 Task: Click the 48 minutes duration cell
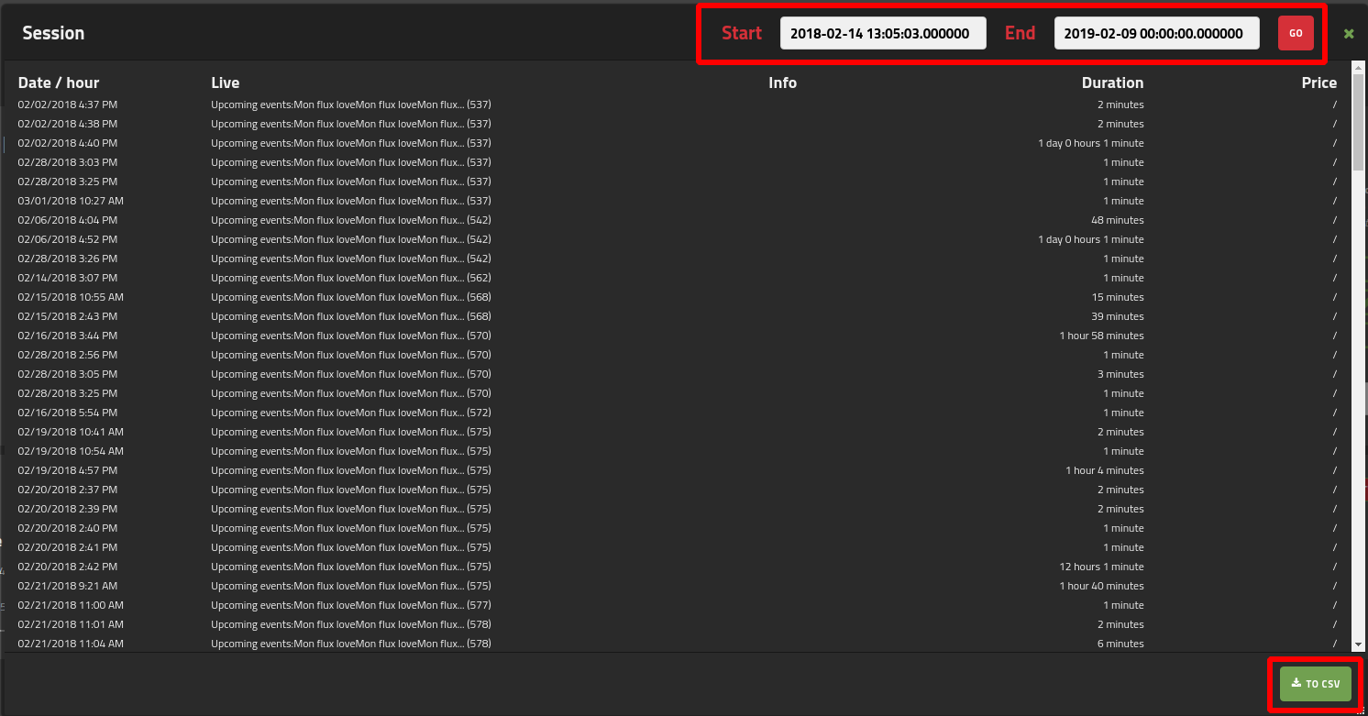coord(1118,220)
